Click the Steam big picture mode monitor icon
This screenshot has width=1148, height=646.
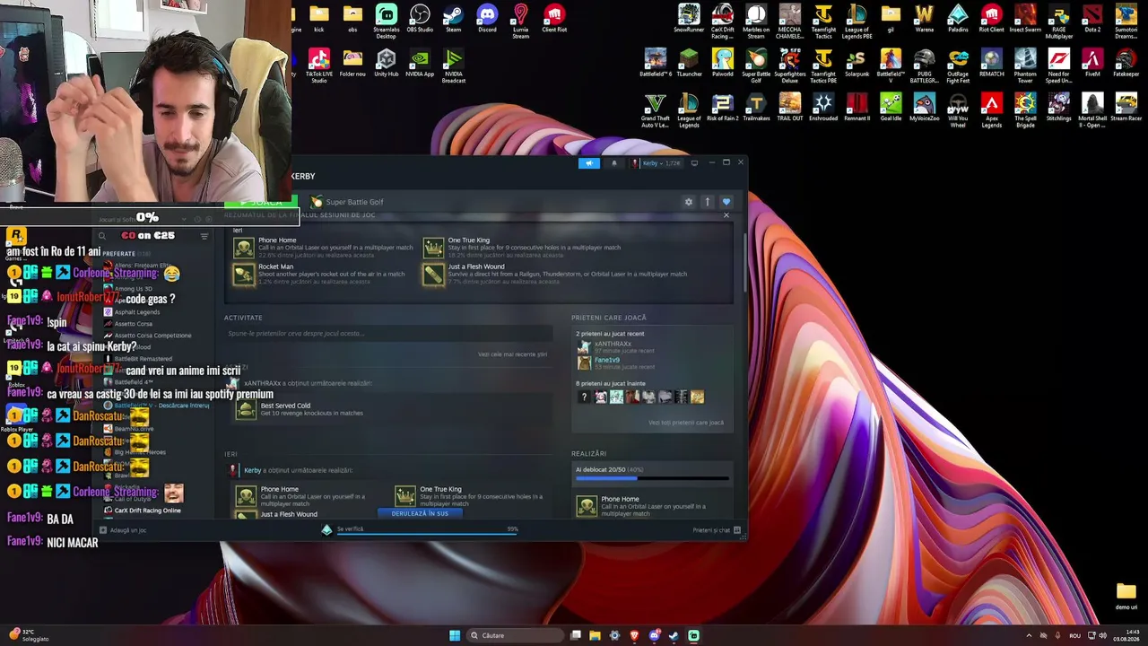coord(694,163)
